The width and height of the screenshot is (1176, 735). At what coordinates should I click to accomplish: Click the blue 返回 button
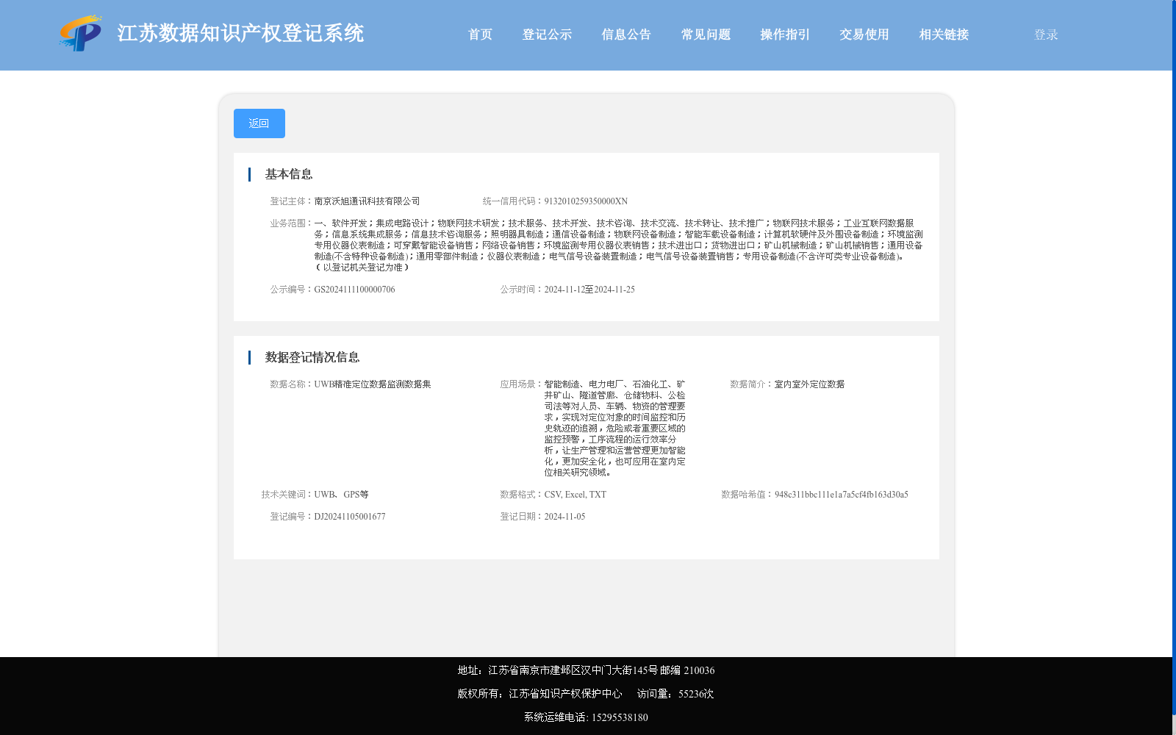[x=259, y=123]
